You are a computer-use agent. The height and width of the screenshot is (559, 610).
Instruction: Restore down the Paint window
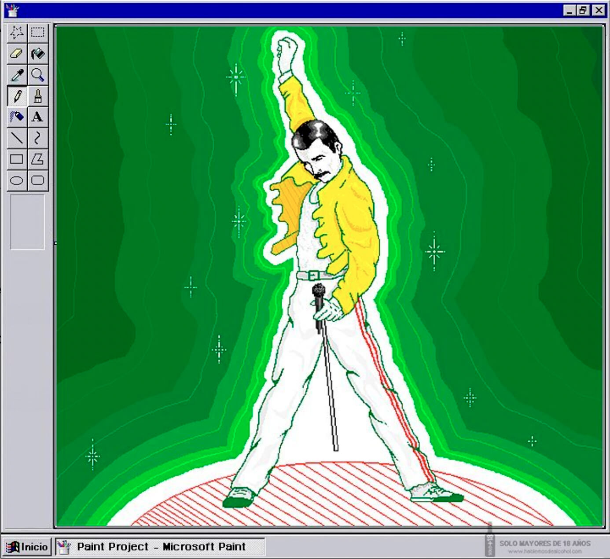pos(583,10)
